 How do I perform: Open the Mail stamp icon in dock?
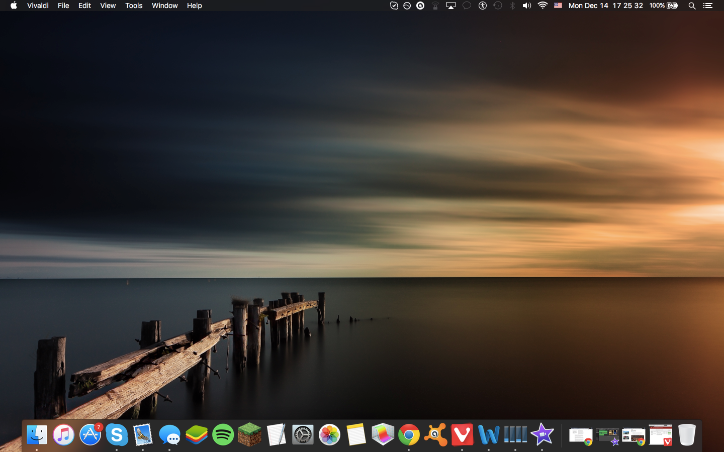click(x=143, y=434)
